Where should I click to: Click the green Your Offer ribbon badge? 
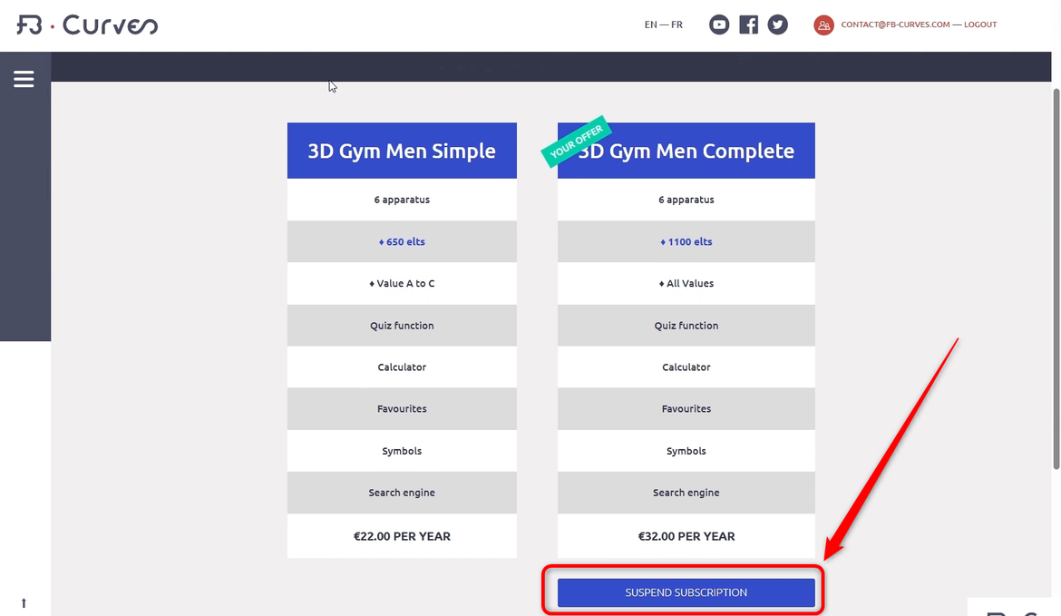tap(575, 142)
